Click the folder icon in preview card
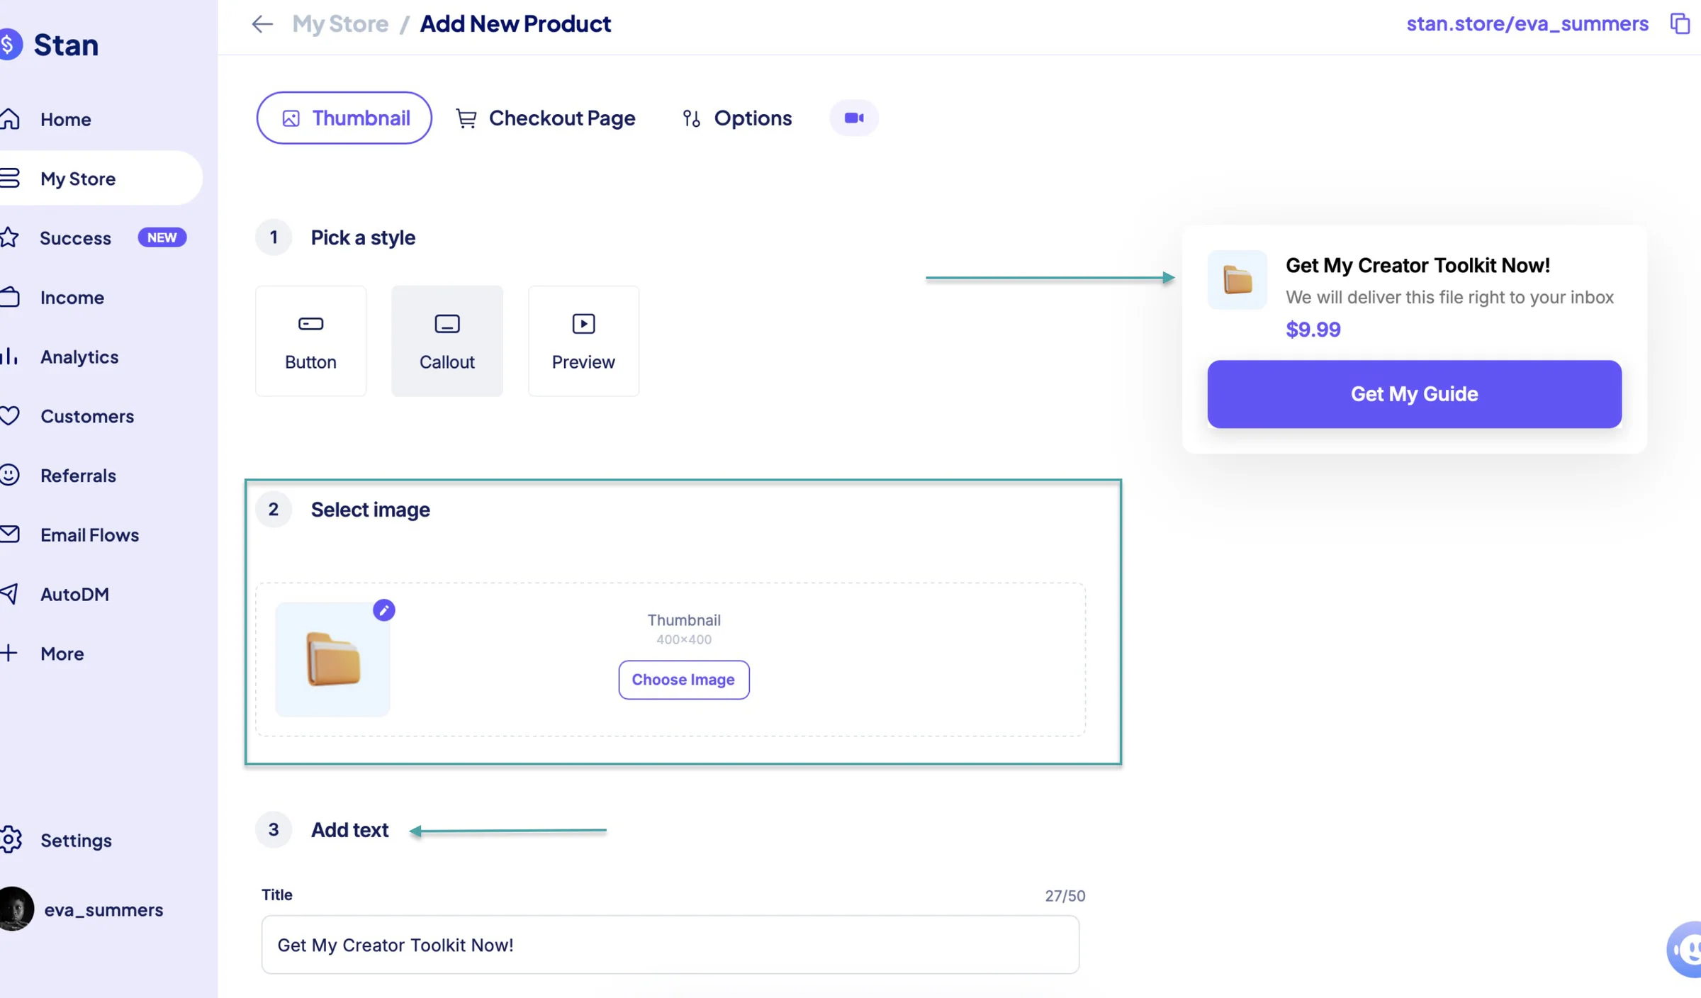The image size is (1701, 998). [x=1237, y=279]
